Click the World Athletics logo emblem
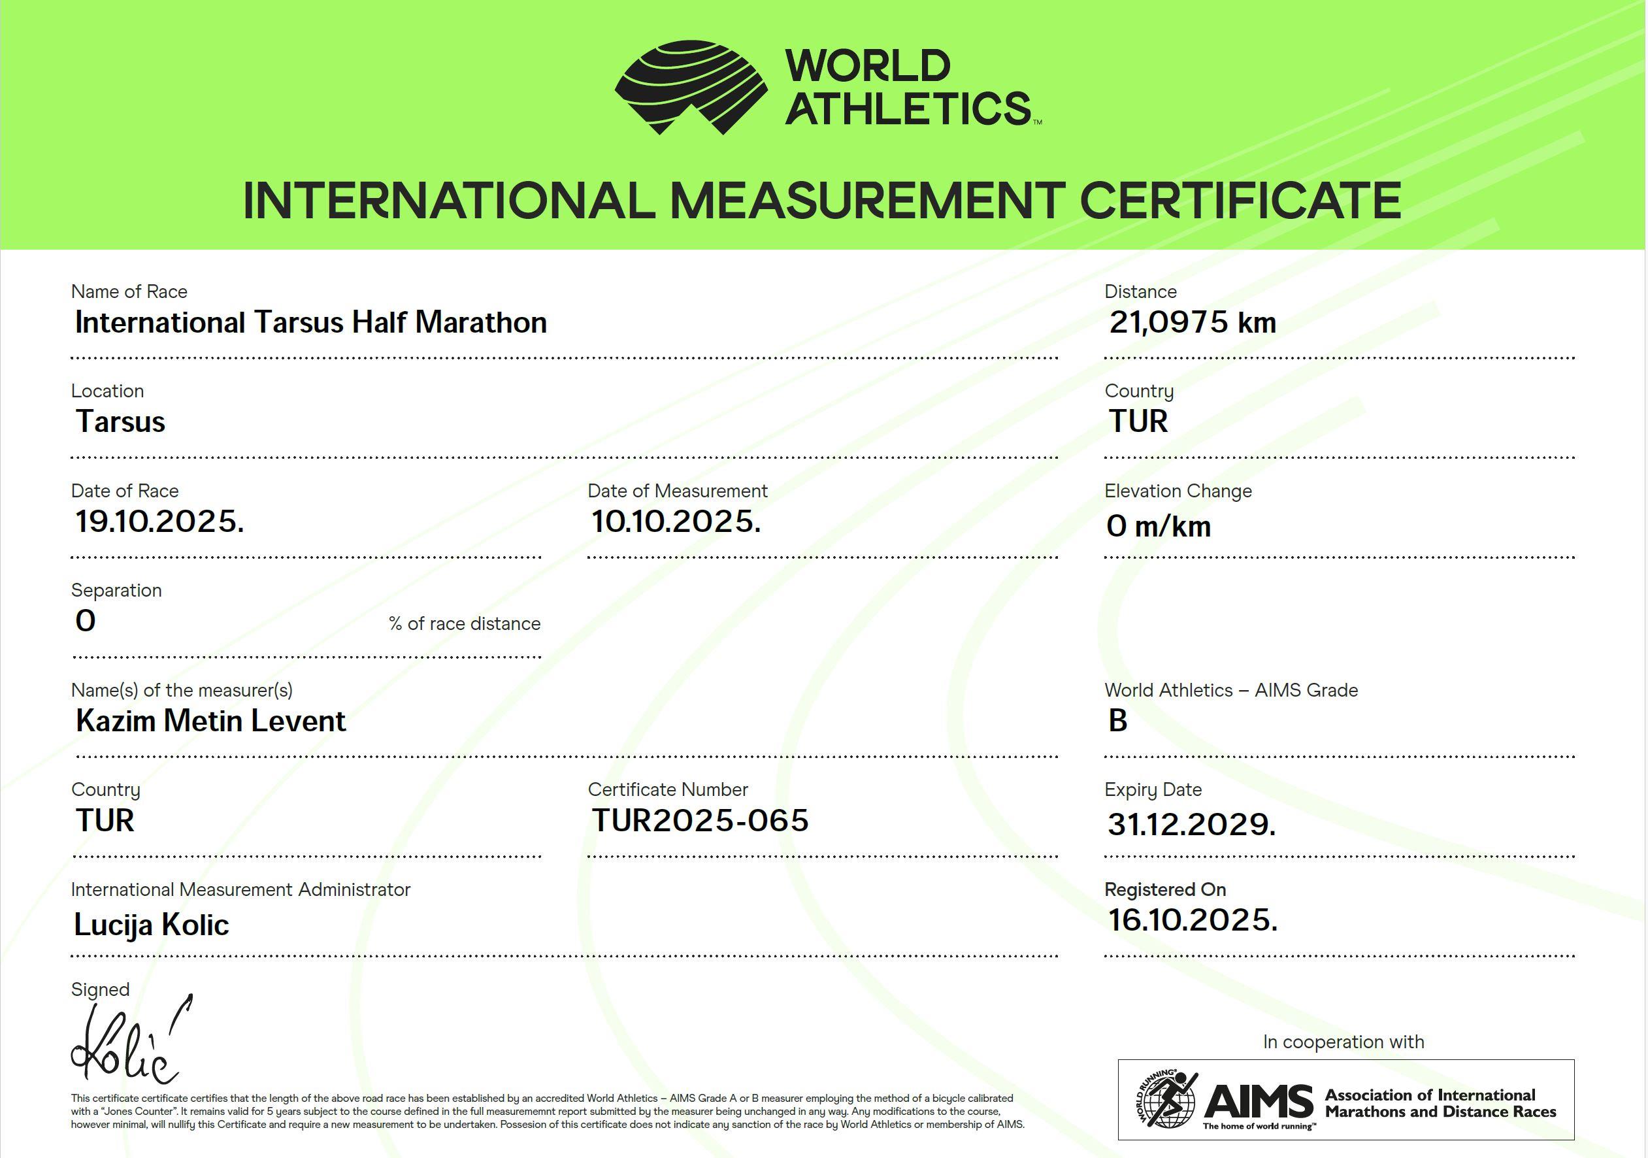 (x=691, y=88)
